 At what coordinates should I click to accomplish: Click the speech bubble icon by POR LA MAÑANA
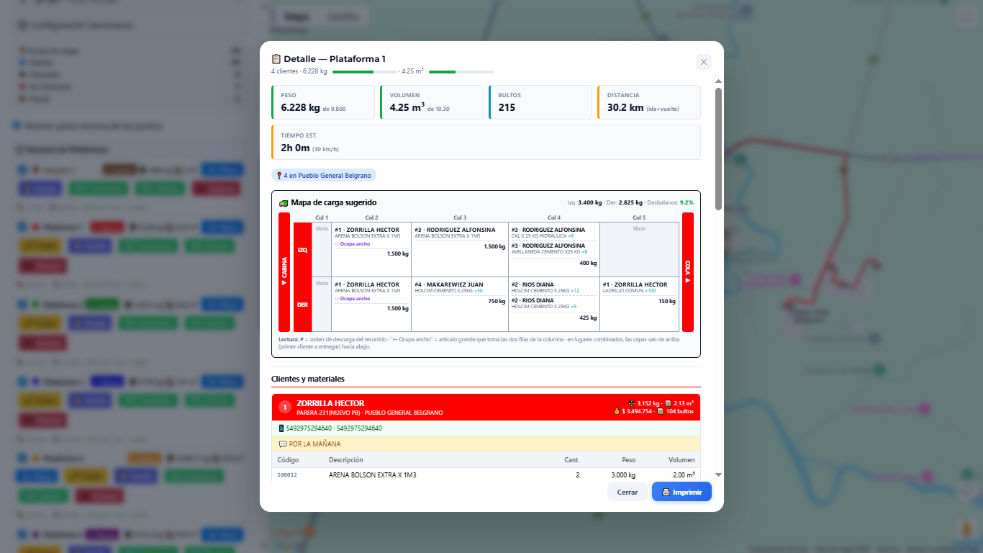coord(282,444)
